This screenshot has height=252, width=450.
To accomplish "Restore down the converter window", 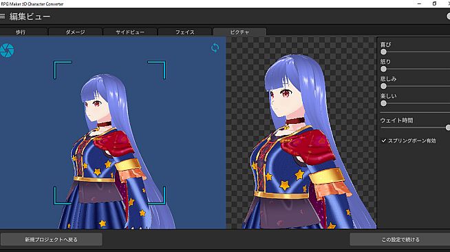I will click(x=434, y=3).
